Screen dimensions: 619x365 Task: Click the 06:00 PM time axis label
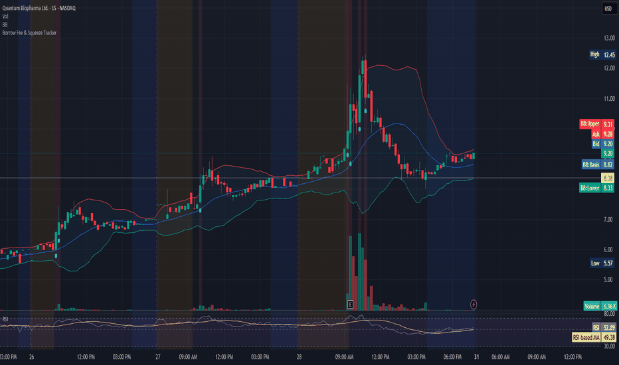point(452,357)
